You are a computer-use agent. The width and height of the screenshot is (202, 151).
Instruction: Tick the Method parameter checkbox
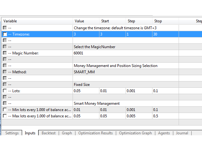click(x=5, y=72)
